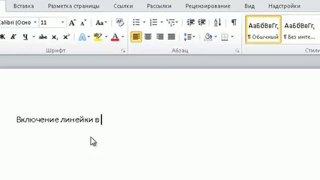Apply bulleted list
The width and height of the screenshot is (320, 180).
[x=136, y=22]
